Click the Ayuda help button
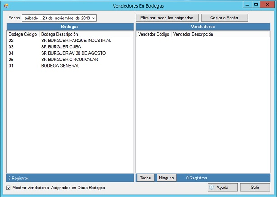This screenshot has width=277, height=197. point(222,187)
